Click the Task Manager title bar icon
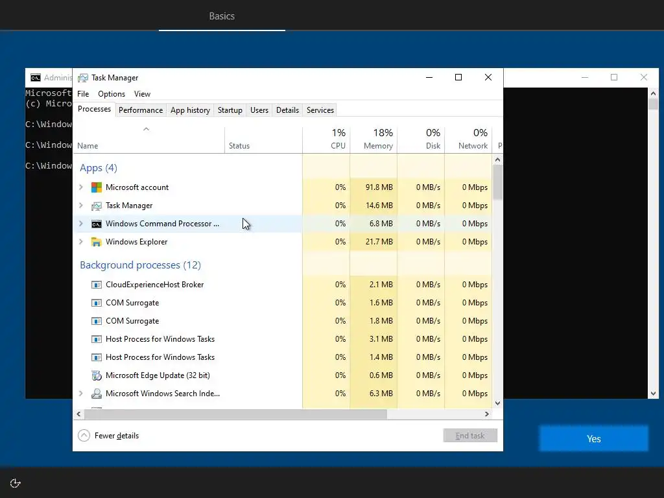This screenshot has width=664, height=498. [83, 78]
